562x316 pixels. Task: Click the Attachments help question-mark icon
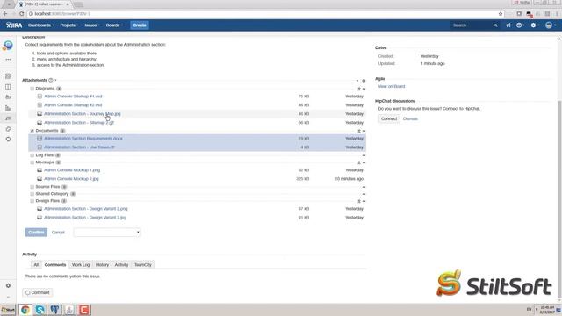(51, 80)
